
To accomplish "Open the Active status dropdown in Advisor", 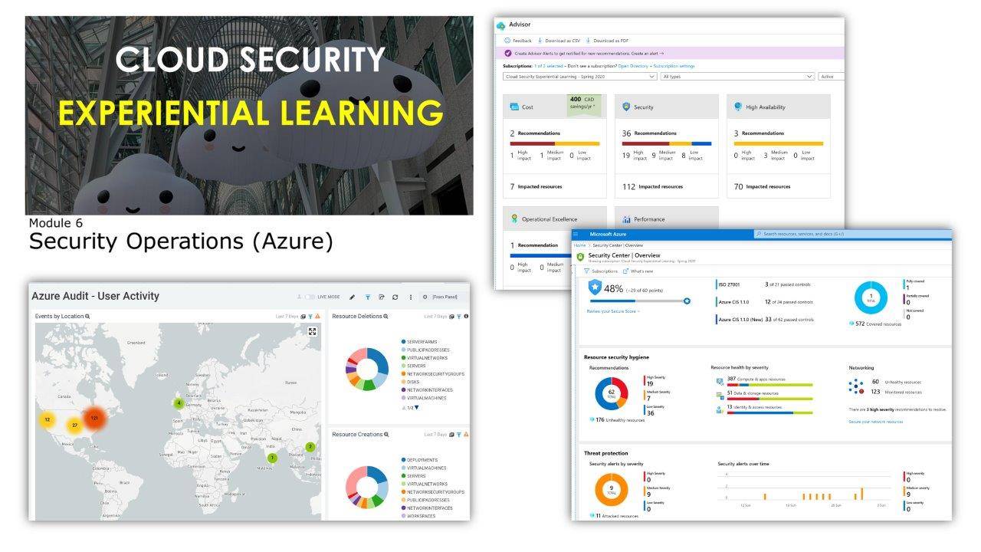I will (831, 77).
